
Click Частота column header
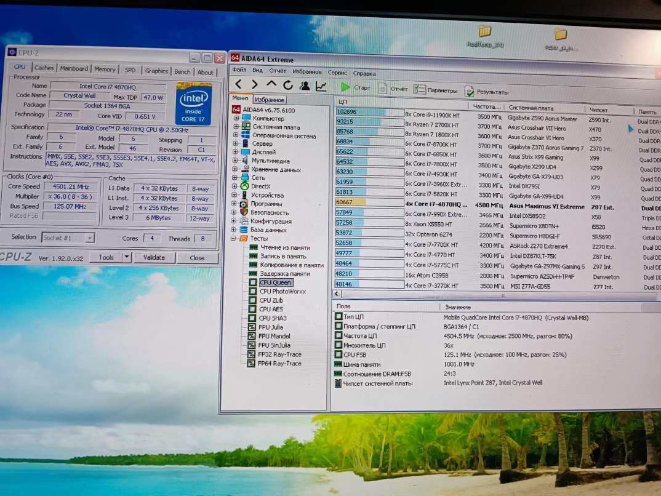coord(486,106)
